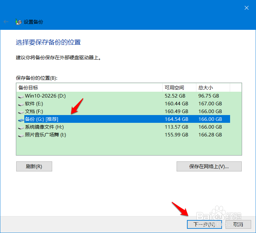This screenshot has width=256, height=233.
Task: Click 167.00 GB total size value
Action: click(x=210, y=104)
